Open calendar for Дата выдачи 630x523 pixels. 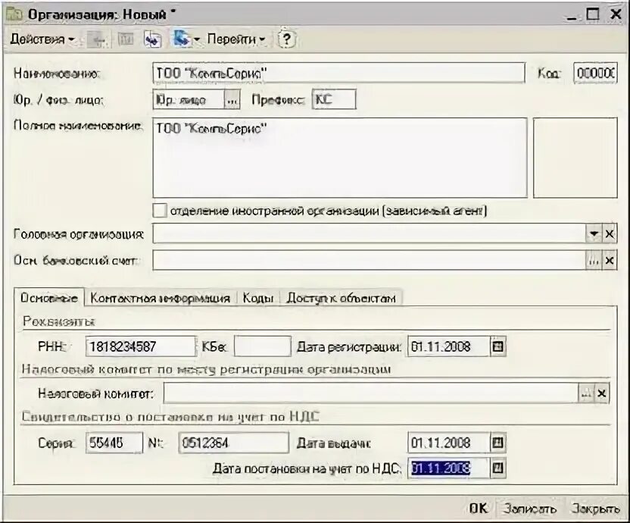point(497,443)
